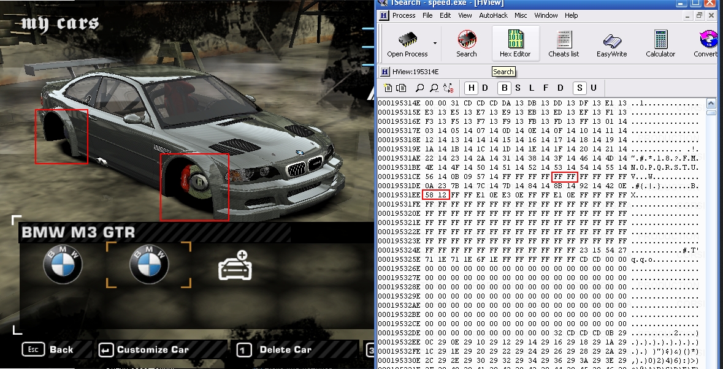
Task: Toggle the L long size mode
Action: (x=532, y=88)
